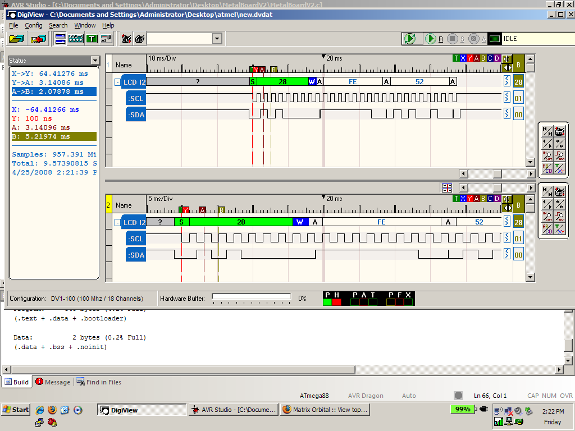Click LCD I2C channel arrows in waveform 1
The height and width of the screenshot is (431, 575).
pyautogui.click(x=507, y=81)
